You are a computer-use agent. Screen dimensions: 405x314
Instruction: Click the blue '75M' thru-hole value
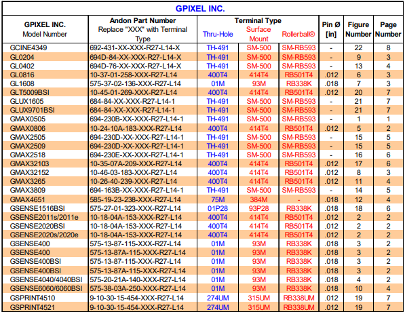(218, 199)
